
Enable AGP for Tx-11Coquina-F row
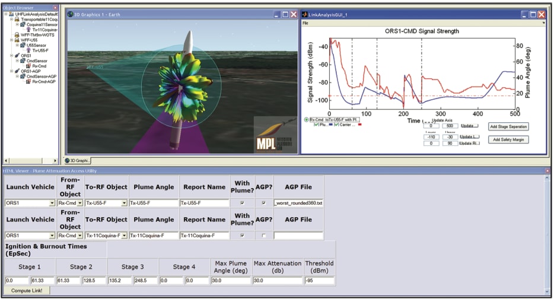point(263,236)
